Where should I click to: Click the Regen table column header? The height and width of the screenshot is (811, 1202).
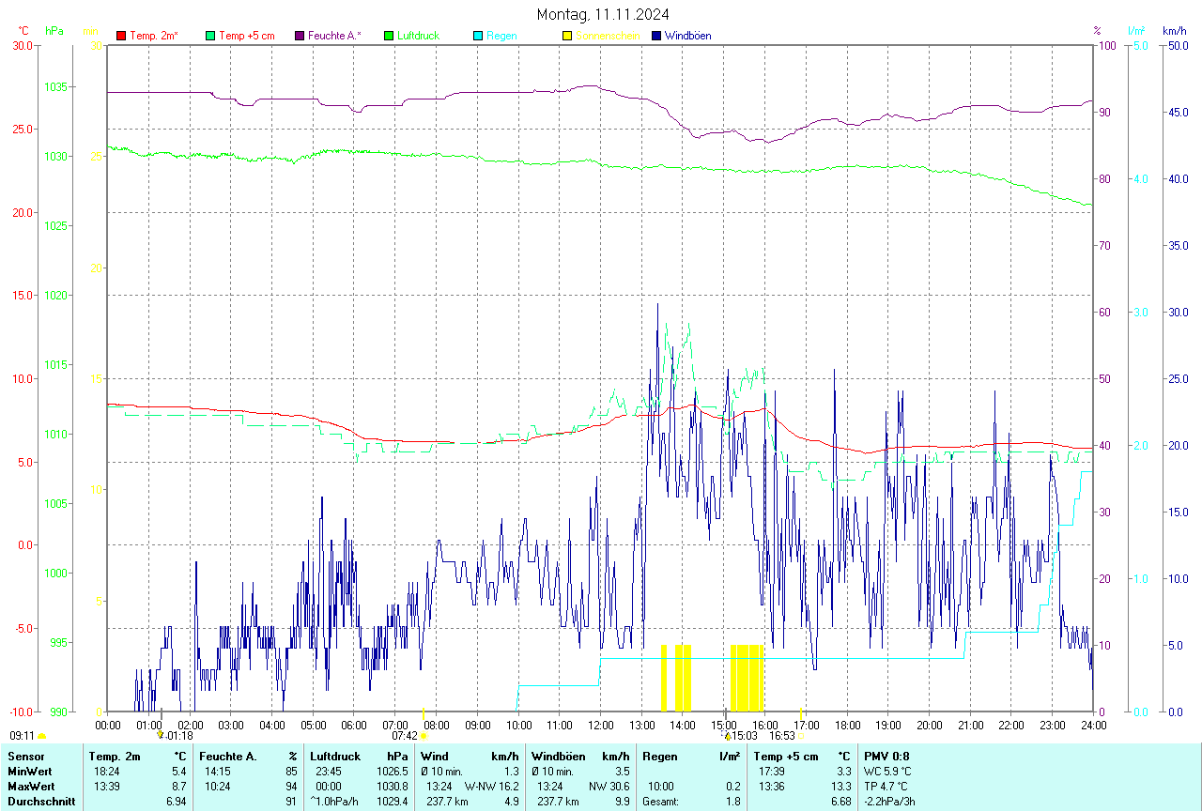tap(660, 757)
